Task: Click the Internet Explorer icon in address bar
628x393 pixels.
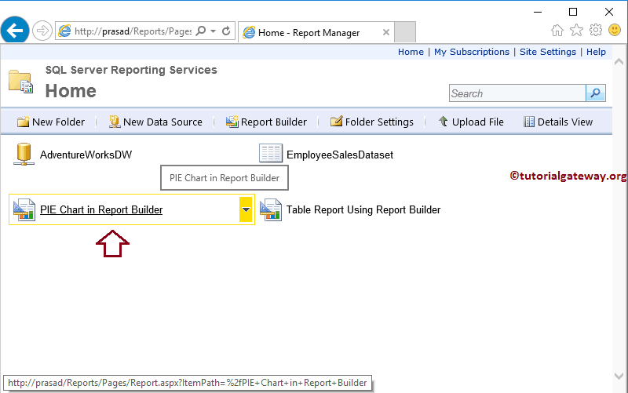Action: click(64, 31)
